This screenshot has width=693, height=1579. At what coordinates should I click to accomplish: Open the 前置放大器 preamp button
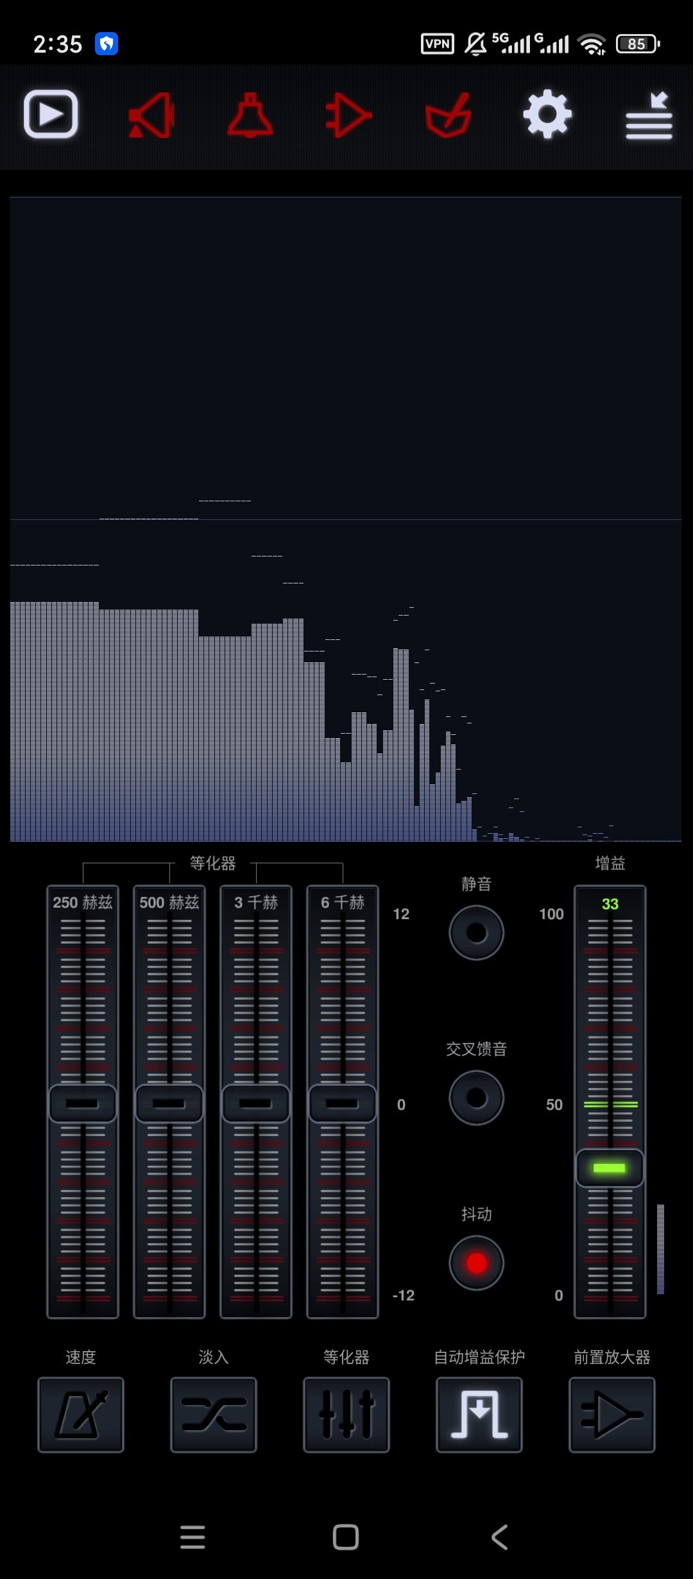coord(612,1415)
